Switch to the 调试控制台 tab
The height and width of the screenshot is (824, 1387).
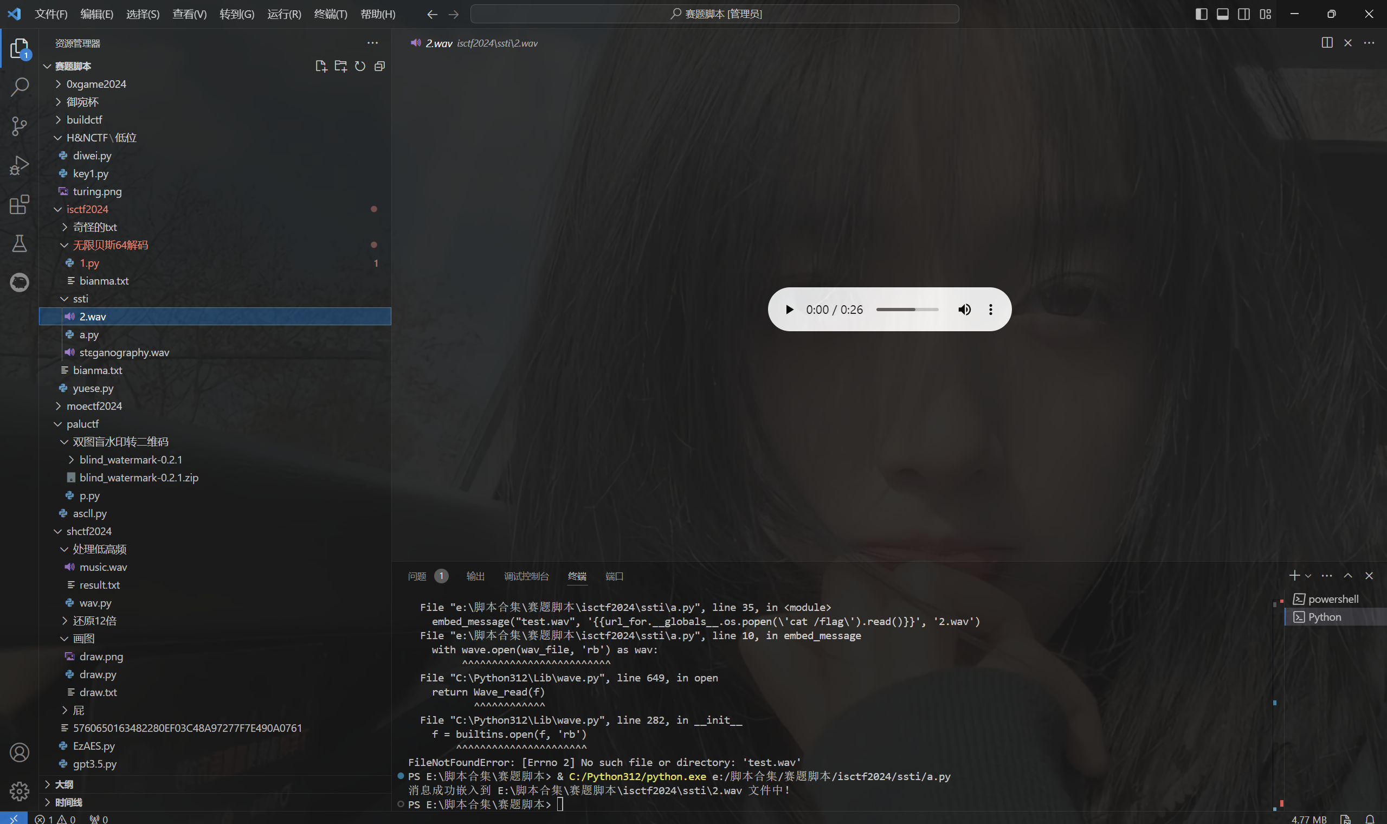(x=526, y=576)
